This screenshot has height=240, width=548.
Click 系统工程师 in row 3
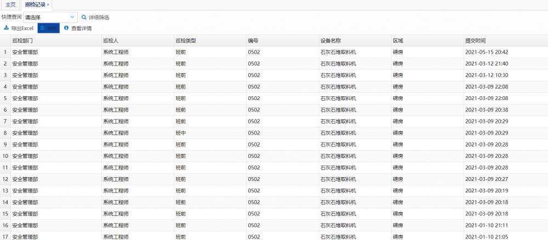116,75
